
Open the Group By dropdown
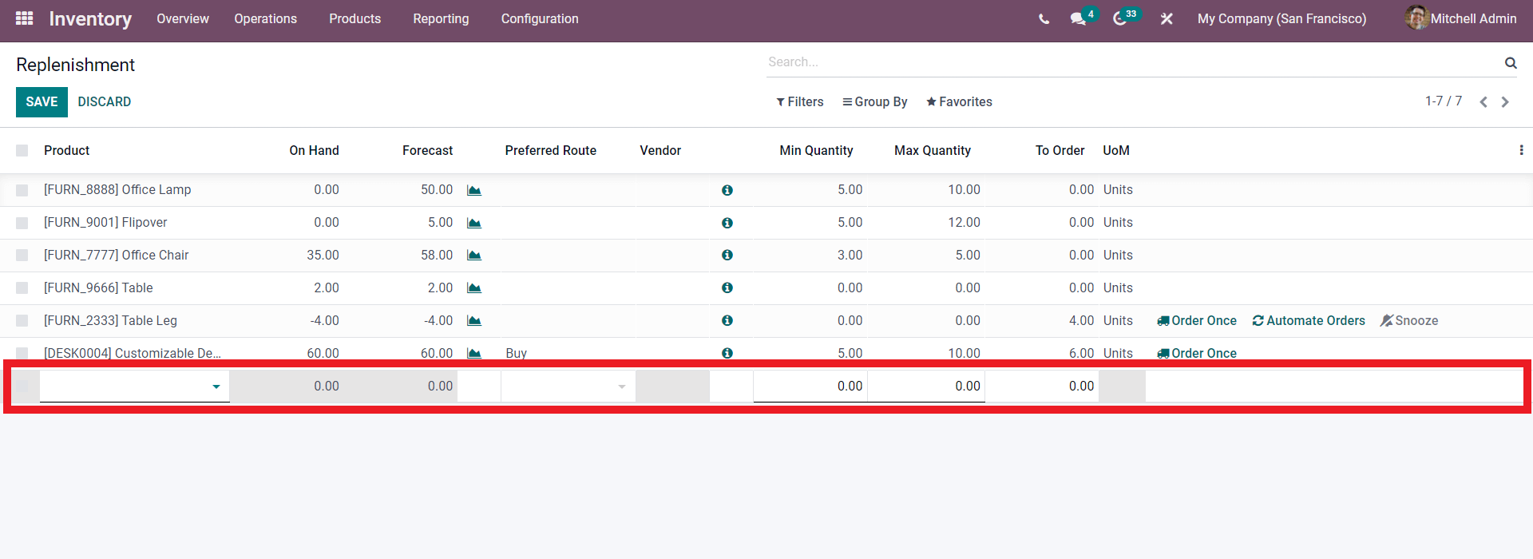(x=874, y=101)
